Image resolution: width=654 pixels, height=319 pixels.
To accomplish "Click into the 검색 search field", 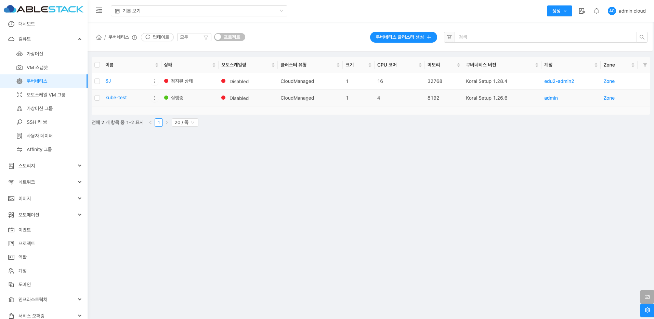I will point(545,37).
